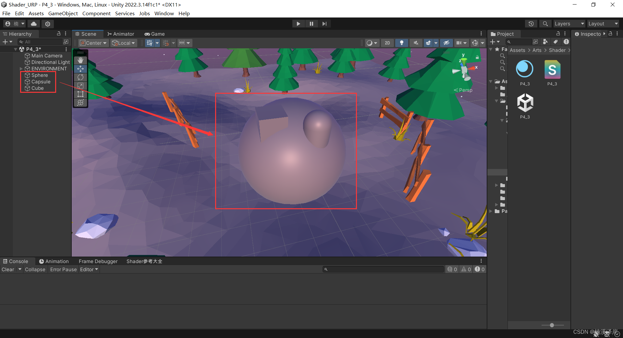Toggle the scene gizmo rotation lock
The image size is (623, 338).
coord(477,57)
